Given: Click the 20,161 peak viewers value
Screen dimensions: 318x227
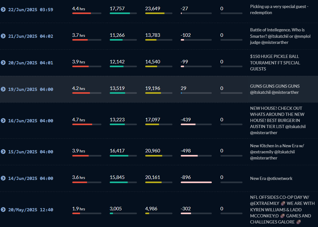Looking at the screenshot, I should point(153,177).
